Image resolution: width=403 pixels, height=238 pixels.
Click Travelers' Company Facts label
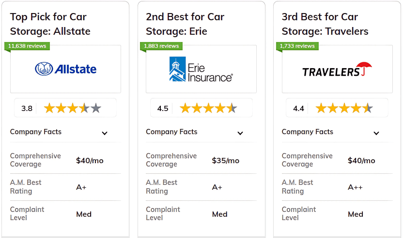point(308,132)
